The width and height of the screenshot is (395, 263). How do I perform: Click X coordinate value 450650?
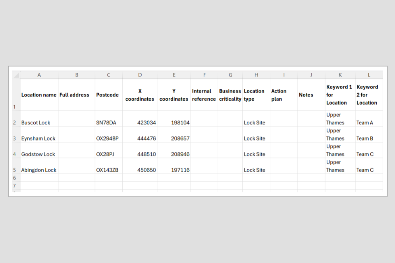[140, 170]
